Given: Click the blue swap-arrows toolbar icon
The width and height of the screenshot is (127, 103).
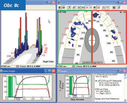Looking at the screenshot, I should [74, 8].
